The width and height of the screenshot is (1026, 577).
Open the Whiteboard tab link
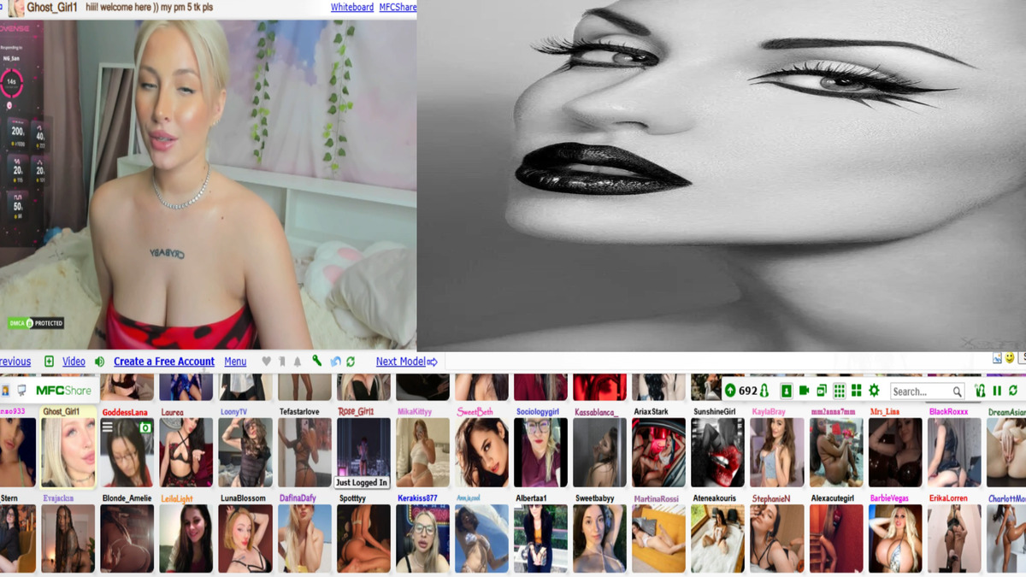(351, 7)
